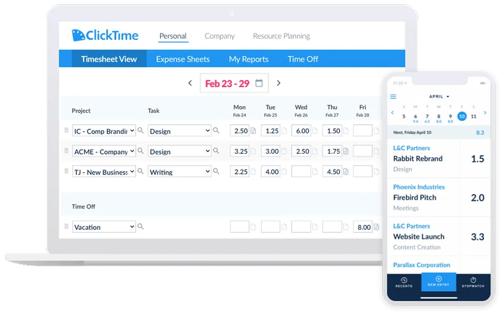This screenshot has height=313, width=501.
Task: Search tasks in ACME - Company row
Action: [216, 151]
